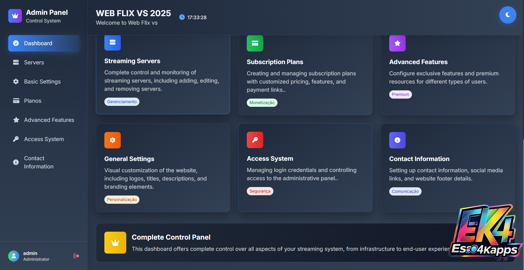Click the Monetização tag

coord(262,103)
